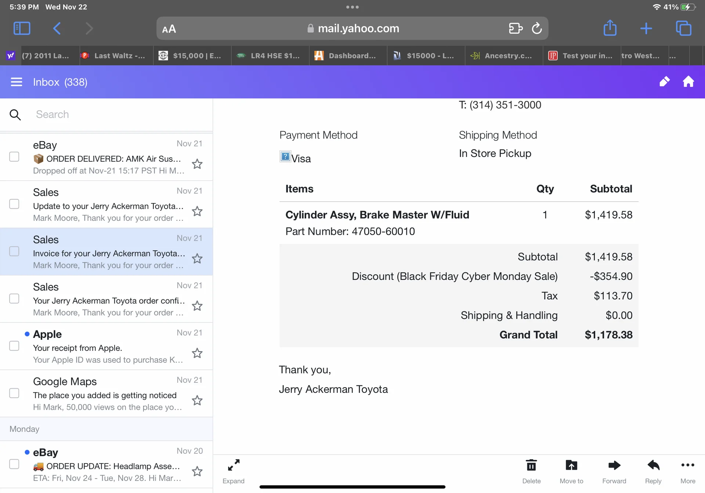Screen dimensions: 705x493
Task: Select the eBay ORDER DELIVERED email checkbox
Action: click(x=14, y=157)
